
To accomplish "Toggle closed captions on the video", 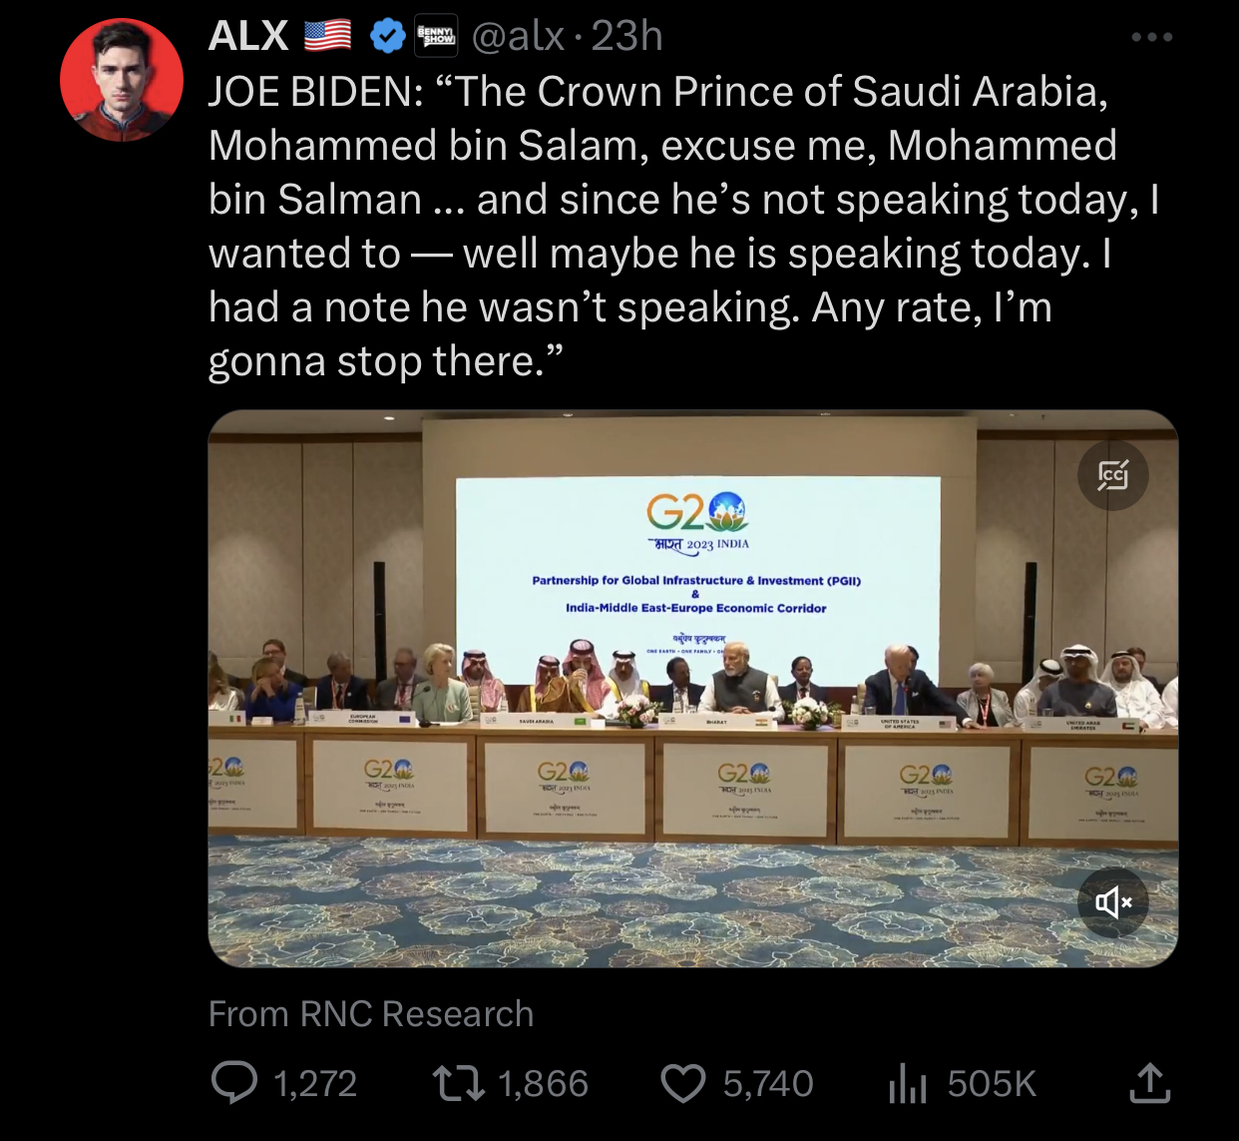I will [x=1113, y=475].
